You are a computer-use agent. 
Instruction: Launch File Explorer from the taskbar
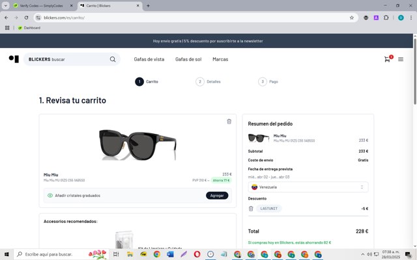pos(130,254)
